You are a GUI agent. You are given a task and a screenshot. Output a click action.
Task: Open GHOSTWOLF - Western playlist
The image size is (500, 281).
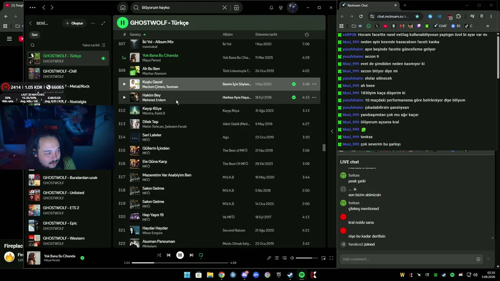68,241
